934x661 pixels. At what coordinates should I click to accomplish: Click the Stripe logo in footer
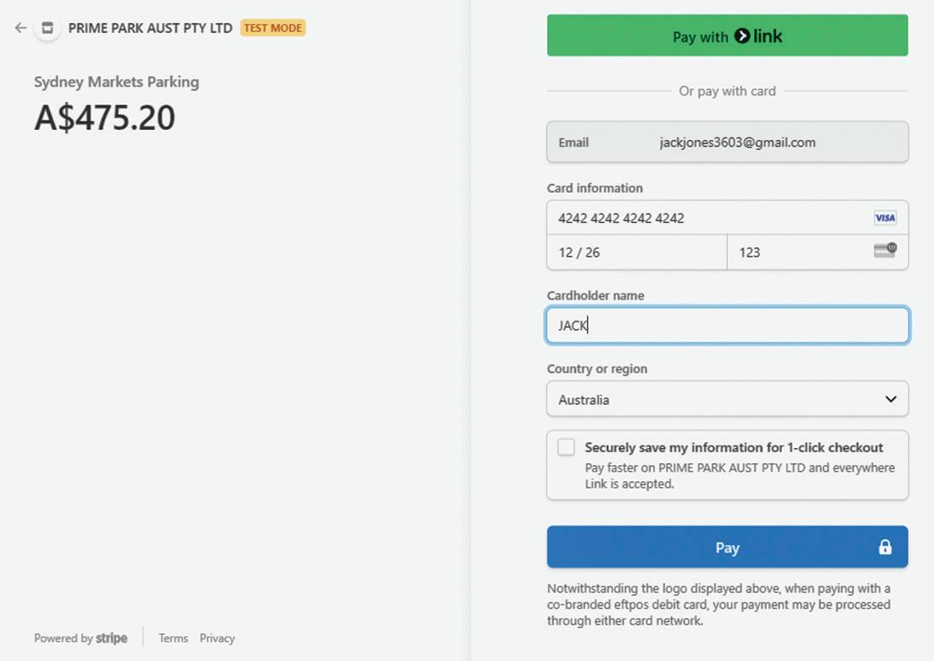[112, 638]
